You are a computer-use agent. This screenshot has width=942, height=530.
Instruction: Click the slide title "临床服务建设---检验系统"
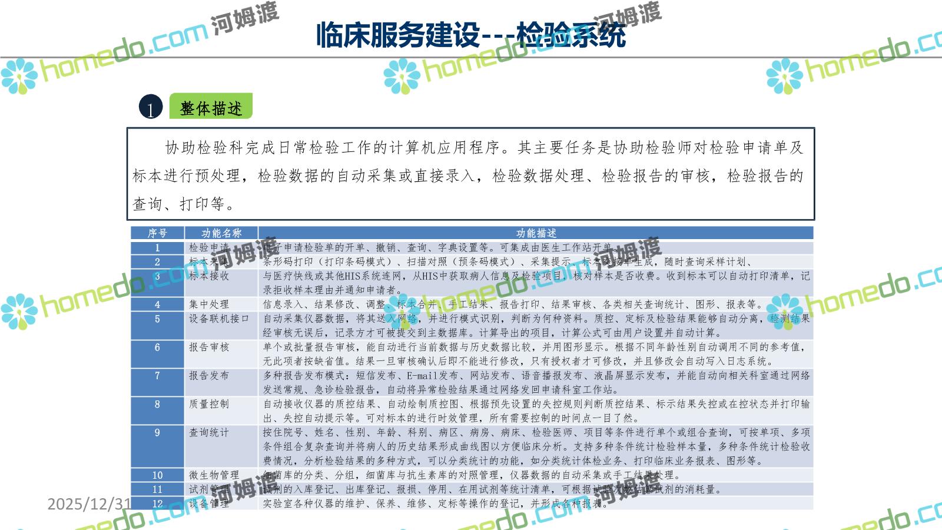tap(470, 35)
